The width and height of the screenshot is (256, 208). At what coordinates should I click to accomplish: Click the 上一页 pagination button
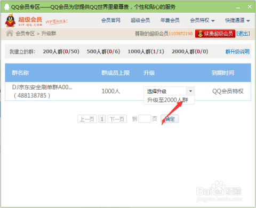(87, 119)
